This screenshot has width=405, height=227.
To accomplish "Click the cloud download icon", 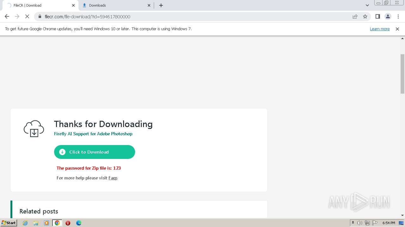I will click(34, 129).
